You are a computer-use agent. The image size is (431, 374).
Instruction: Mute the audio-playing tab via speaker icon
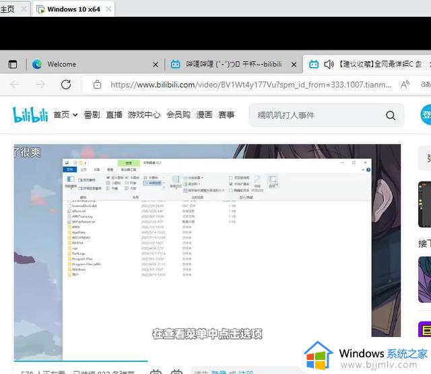[x=329, y=65]
